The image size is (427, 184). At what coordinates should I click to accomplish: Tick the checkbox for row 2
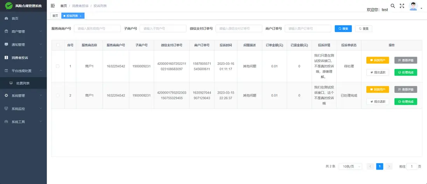pyautogui.click(x=58, y=95)
